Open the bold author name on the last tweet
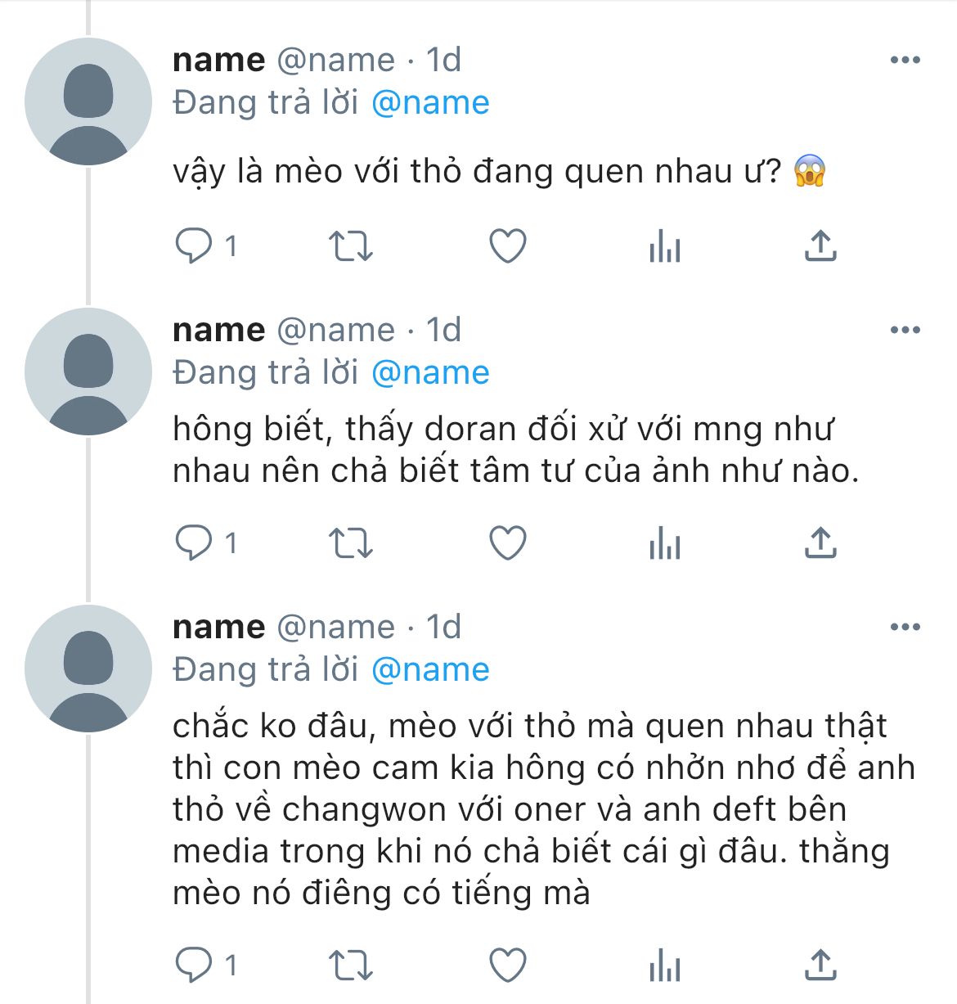Image resolution: width=957 pixels, height=1004 pixels. point(218,627)
